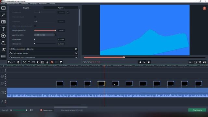This screenshot has height=117, width=208.
Task: Open the Уведомления notifications button
Action: tap(46, 110)
